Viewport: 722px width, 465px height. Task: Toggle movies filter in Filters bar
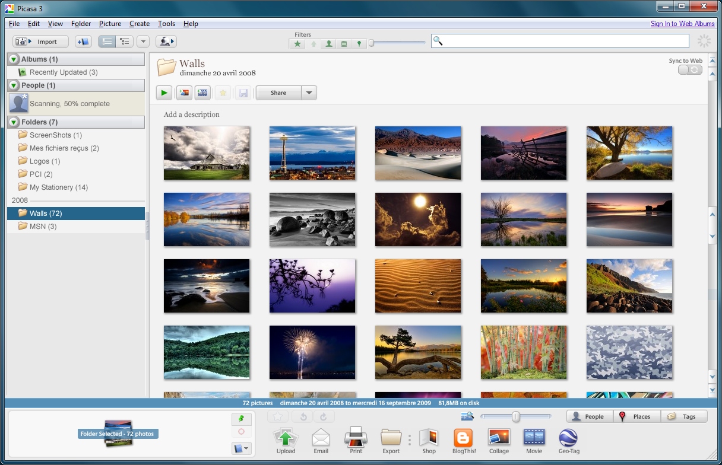click(344, 43)
